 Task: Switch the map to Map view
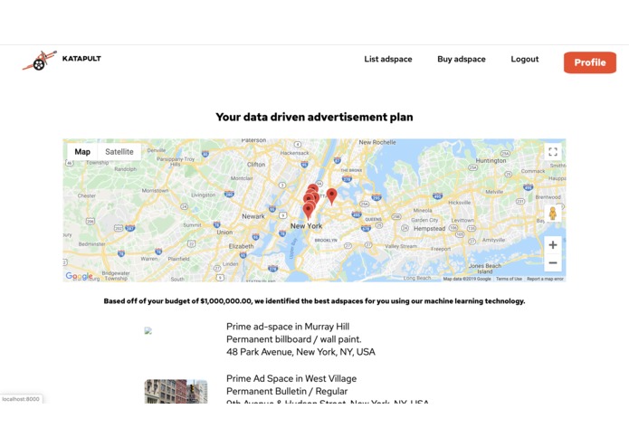(82, 151)
